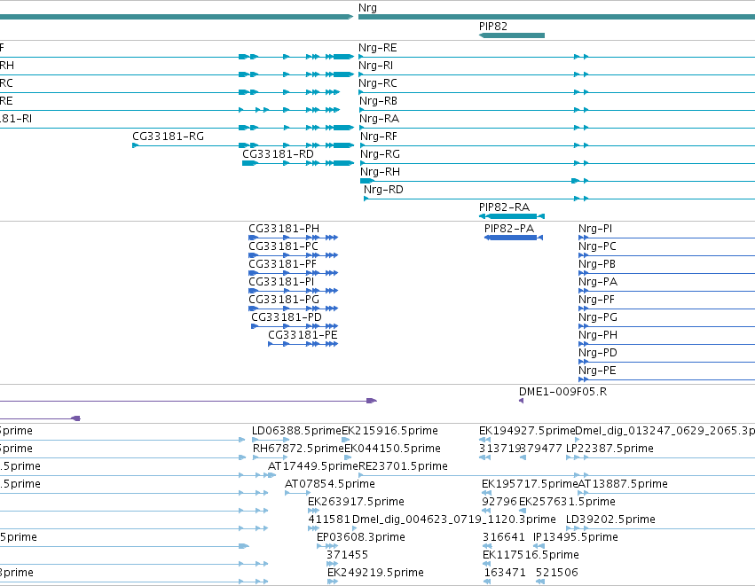Select the Nrg-PE protein label
The image size is (755, 586).
[597, 371]
